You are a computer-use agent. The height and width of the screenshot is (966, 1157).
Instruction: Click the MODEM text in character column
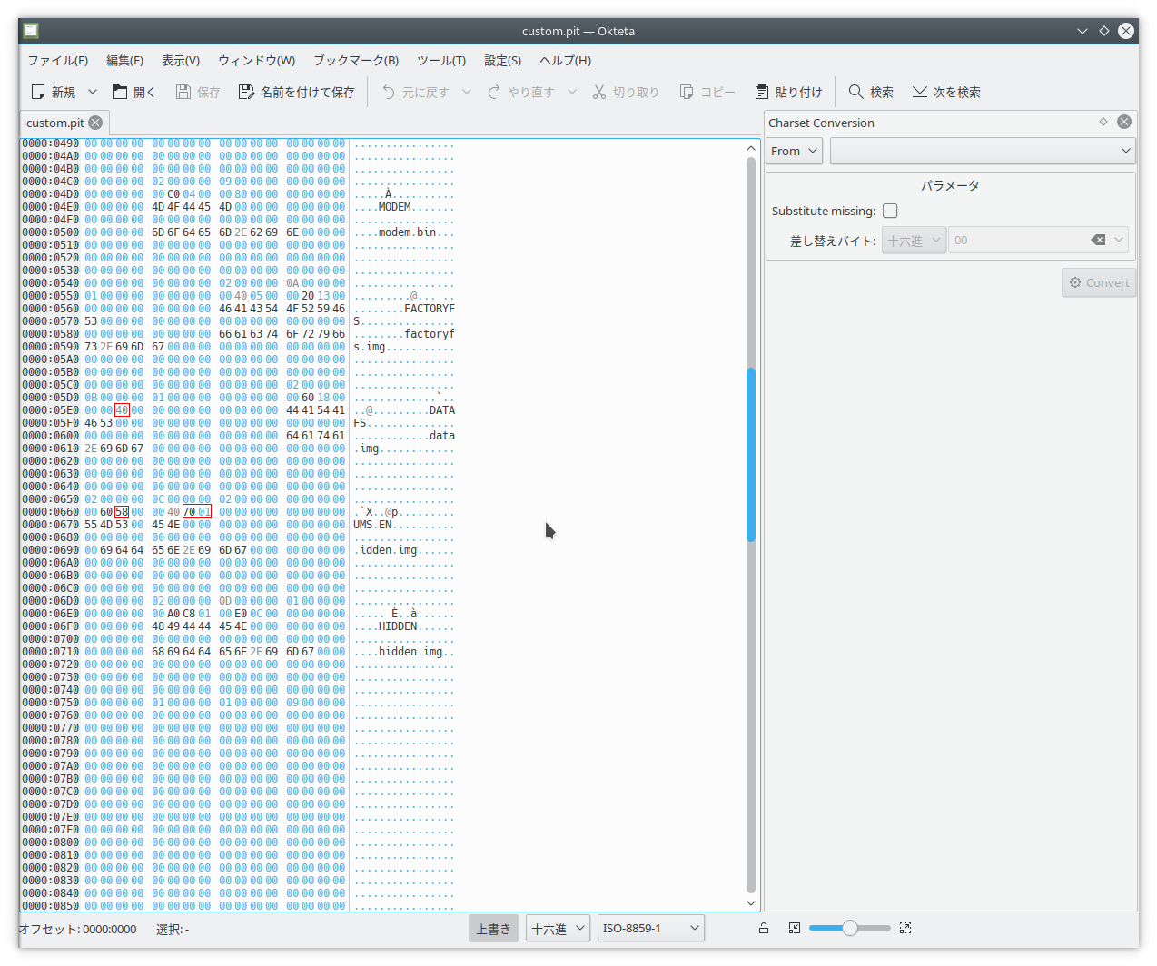click(x=395, y=207)
